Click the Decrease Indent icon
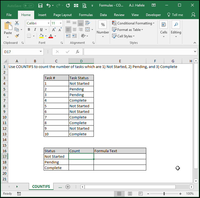Image resolution: width=200 pixels, height=198 pixels. 68,36
